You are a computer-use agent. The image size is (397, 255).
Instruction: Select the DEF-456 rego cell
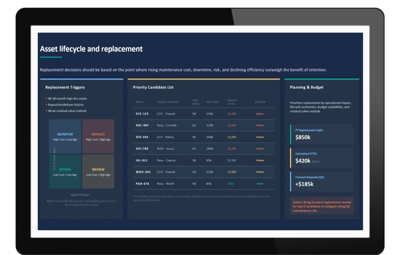pos(142,137)
